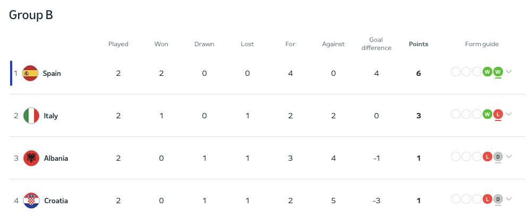Click Albania's grey draw form badge
This screenshot has width=530, height=217.
(x=498, y=157)
